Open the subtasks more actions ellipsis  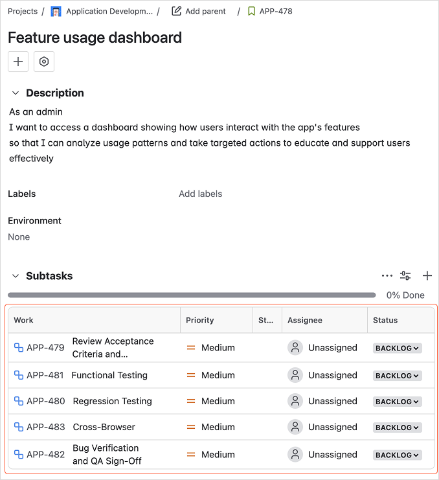point(387,276)
